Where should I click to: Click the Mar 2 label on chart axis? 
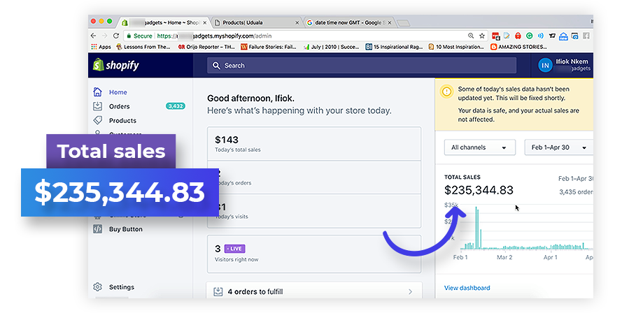504,258
